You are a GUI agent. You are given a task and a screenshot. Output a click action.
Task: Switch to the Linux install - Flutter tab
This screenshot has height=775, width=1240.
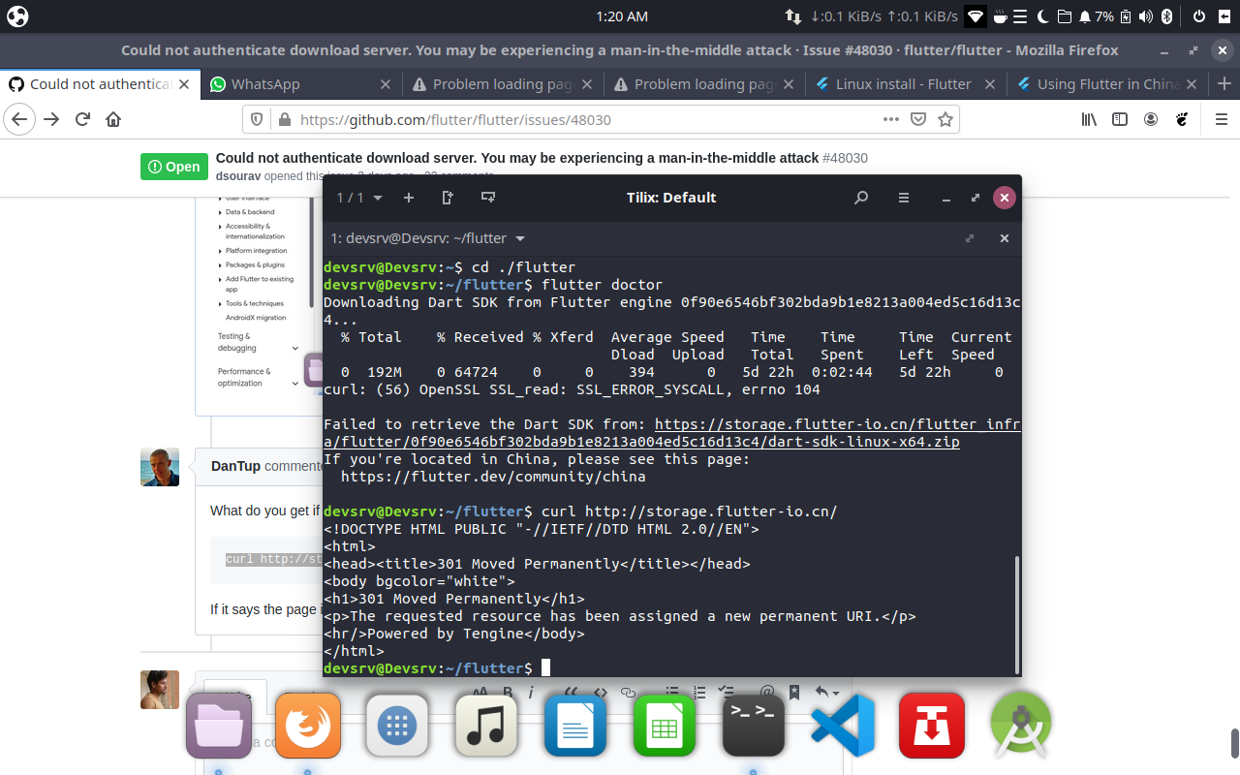(906, 84)
